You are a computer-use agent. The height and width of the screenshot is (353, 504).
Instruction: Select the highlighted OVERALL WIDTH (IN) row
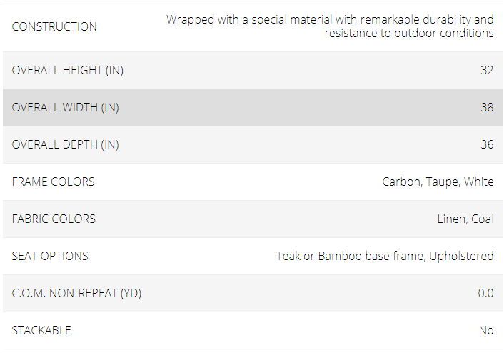tap(253, 107)
